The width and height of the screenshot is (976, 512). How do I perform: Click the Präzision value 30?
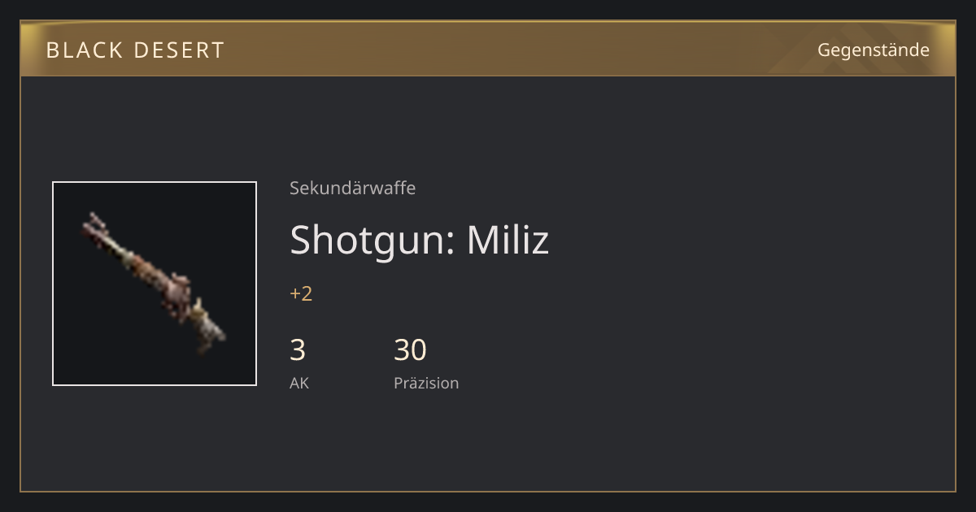click(x=410, y=349)
